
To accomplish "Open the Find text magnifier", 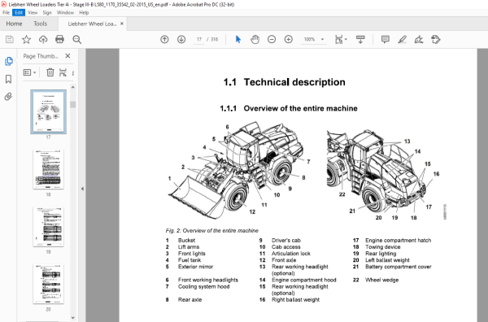I will pyautogui.click(x=77, y=40).
